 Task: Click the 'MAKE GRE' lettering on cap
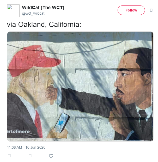(40, 52)
